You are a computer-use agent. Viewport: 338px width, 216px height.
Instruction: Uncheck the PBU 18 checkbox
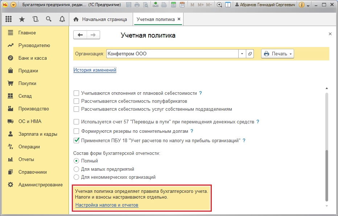coord(77,140)
